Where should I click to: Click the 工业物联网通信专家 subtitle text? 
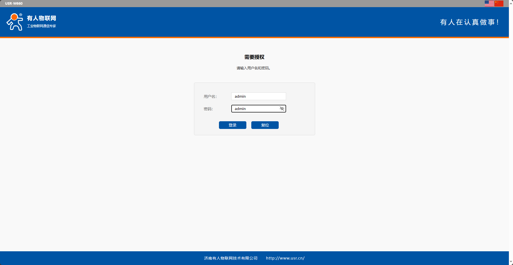[41, 26]
